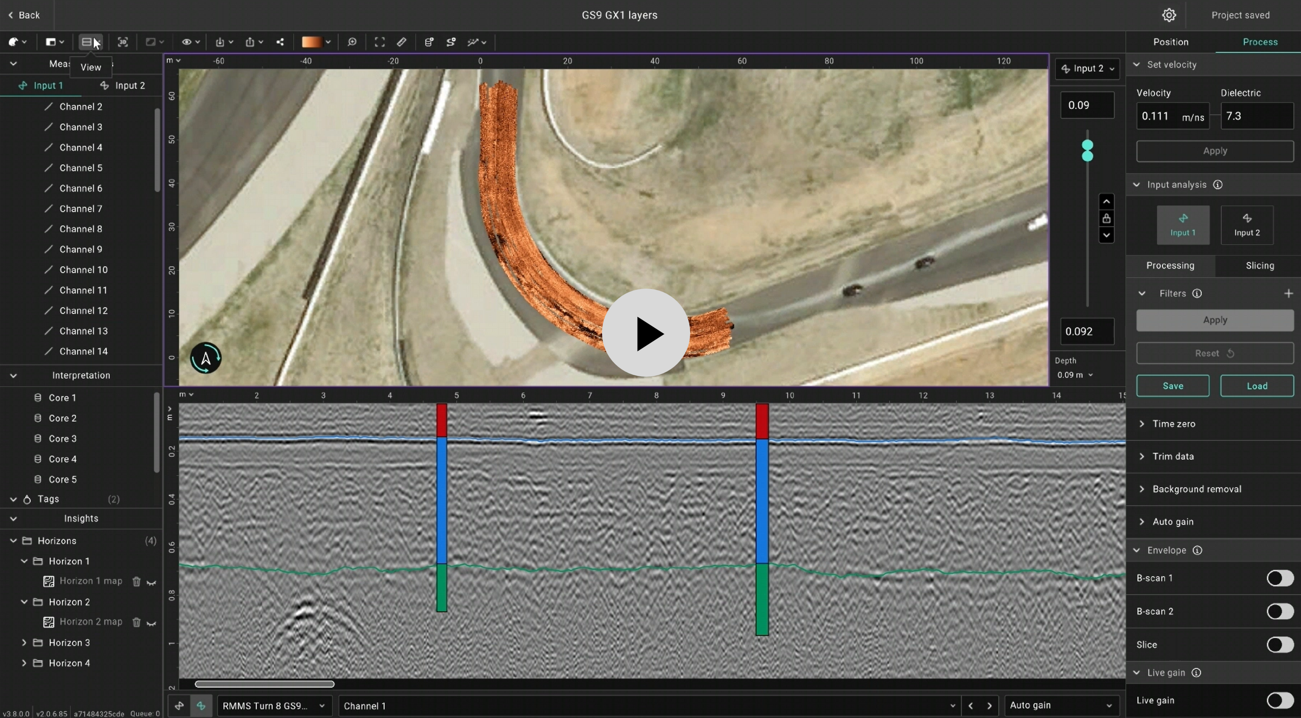Open the export upload icon menu

click(254, 42)
